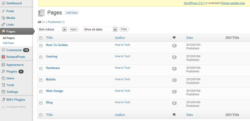
Task: Click the Pages icon in sidebar
Action: pos(3,31)
